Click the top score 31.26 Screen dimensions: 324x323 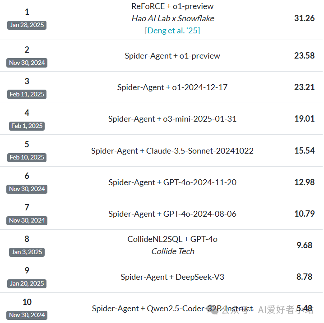(x=304, y=18)
